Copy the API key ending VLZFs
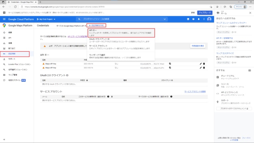This screenshot has width=254, height=143. coord(170,68)
